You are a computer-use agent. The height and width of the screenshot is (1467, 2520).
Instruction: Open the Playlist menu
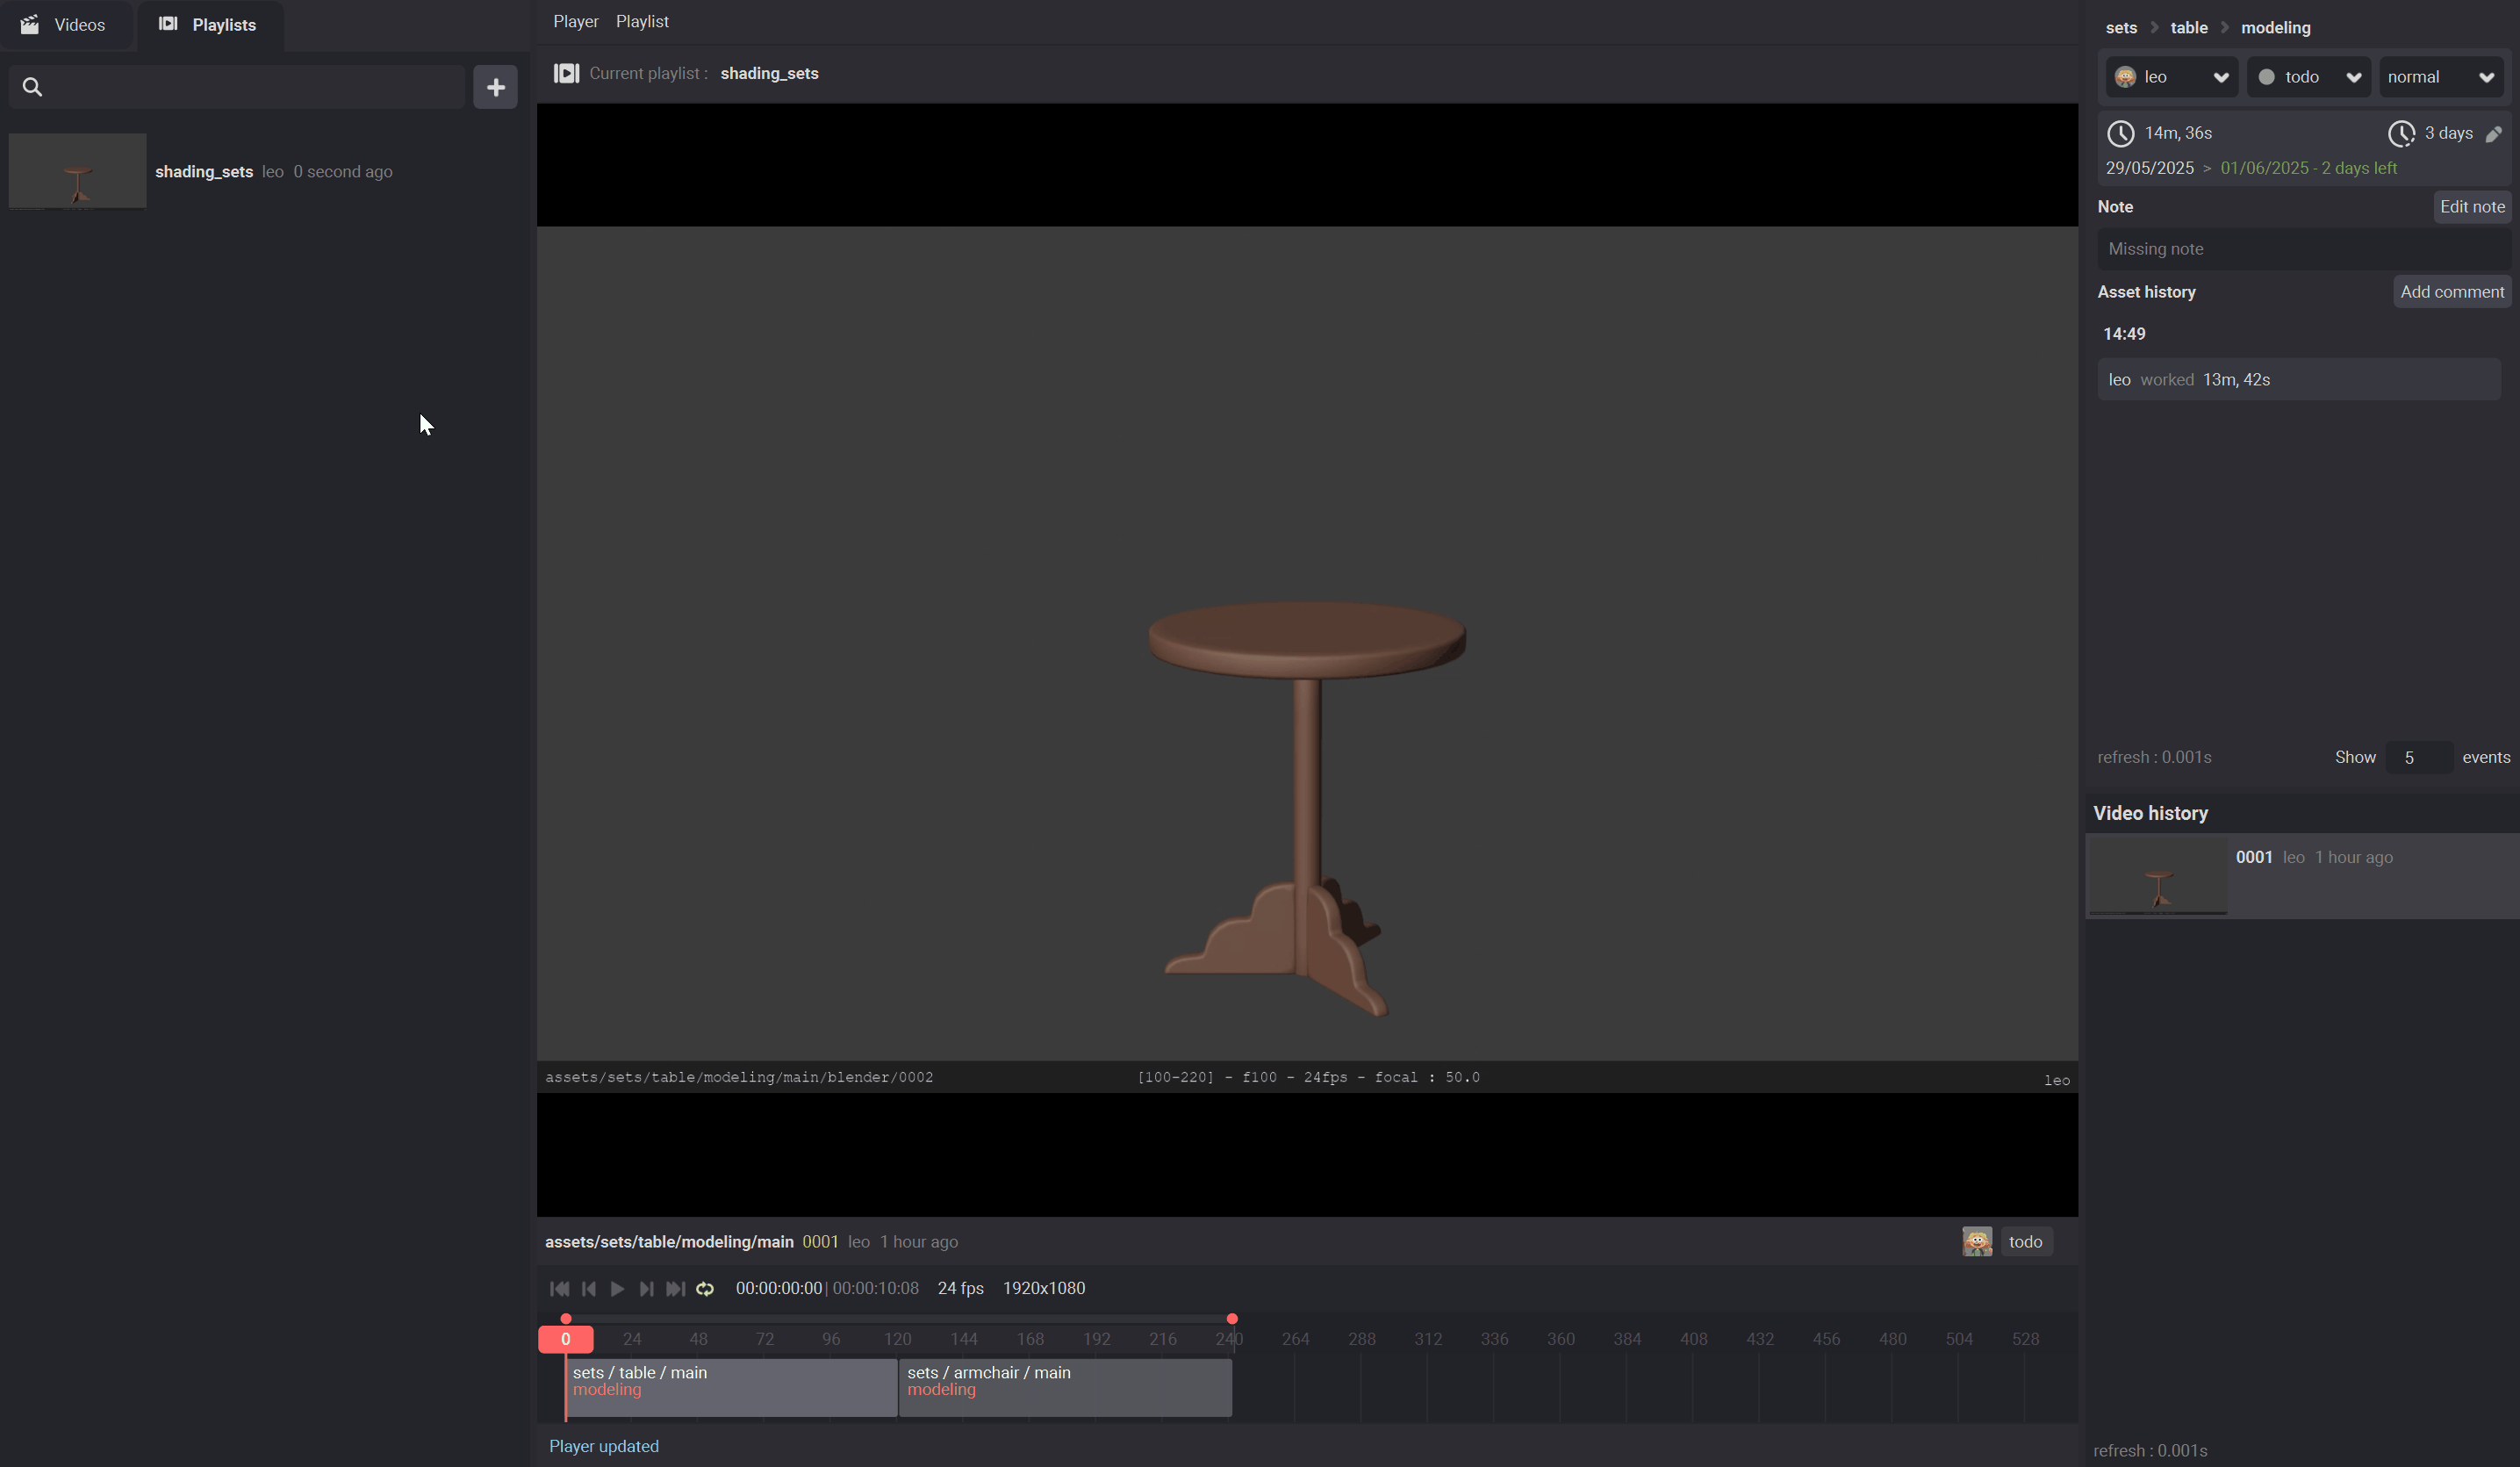642,21
